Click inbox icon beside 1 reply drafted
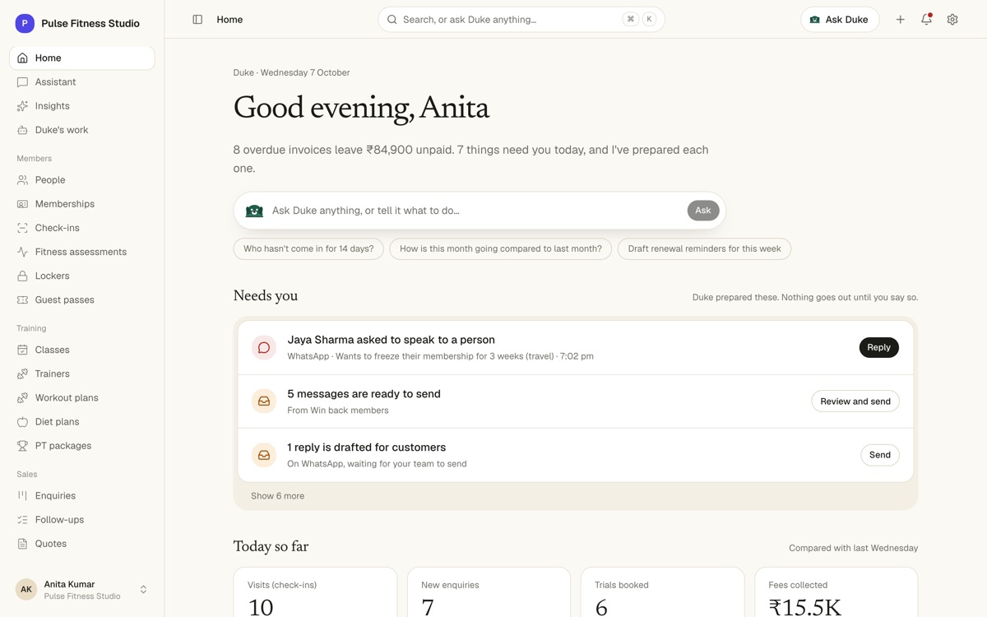987x617 pixels. click(264, 455)
